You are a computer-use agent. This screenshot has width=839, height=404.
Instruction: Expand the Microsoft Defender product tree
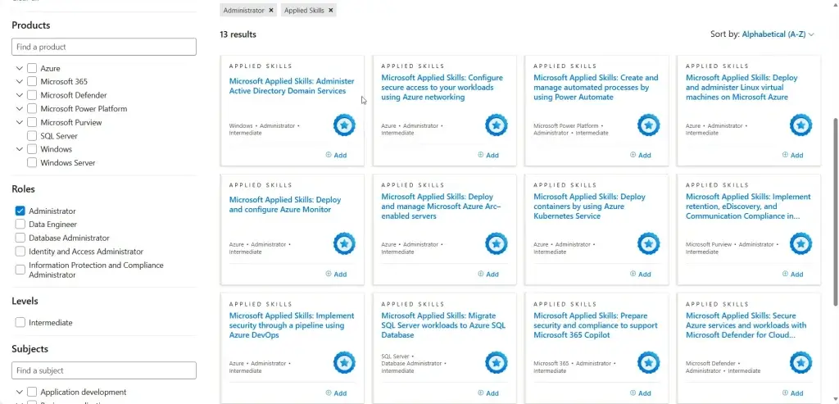click(x=20, y=95)
